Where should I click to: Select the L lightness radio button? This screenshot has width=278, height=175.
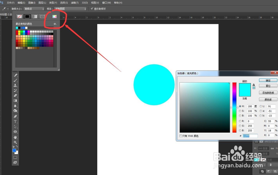click(261, 106)
